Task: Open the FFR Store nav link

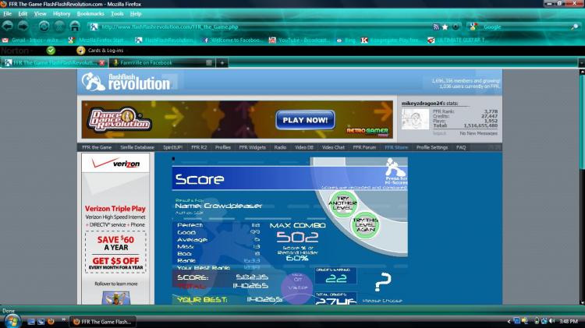Action: click(x=396, y=147)
